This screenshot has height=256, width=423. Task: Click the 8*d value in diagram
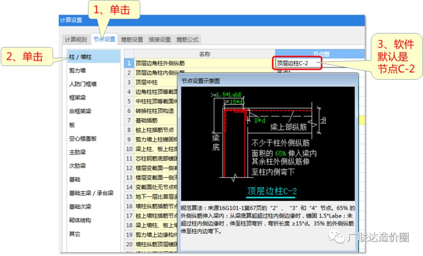(x=260, y=121)
